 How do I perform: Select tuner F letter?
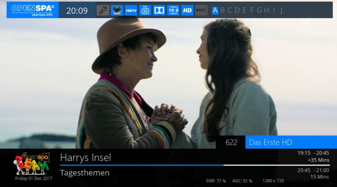tap(252, 10)
